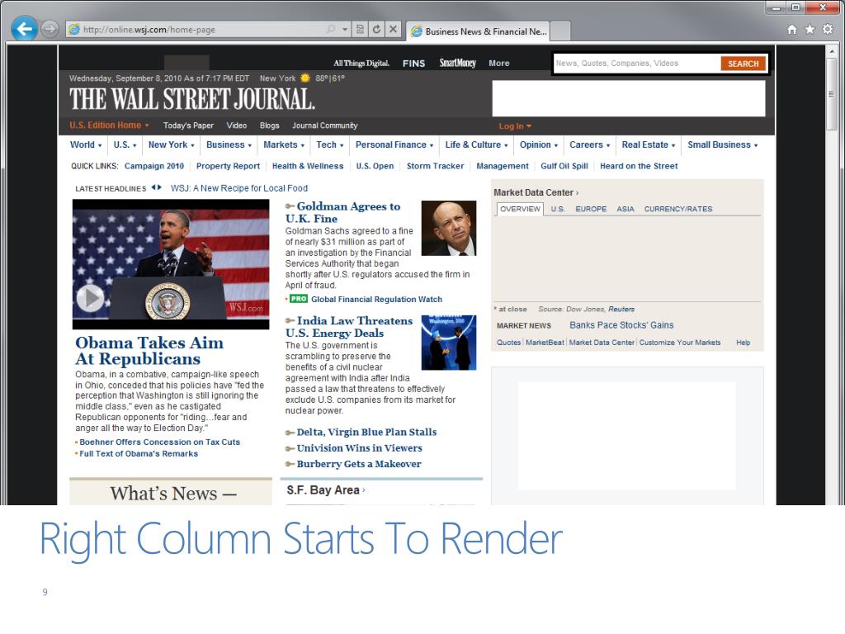Open Property Report quick link

228,166
